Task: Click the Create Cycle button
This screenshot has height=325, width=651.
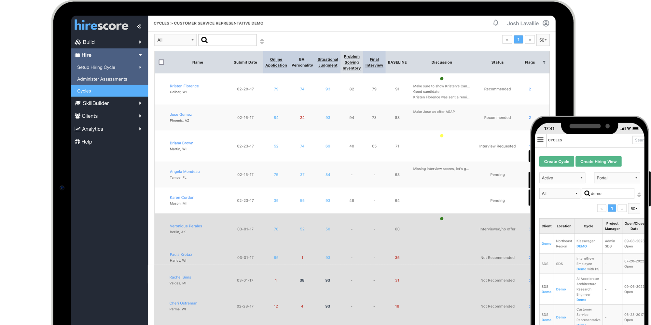Action: [557, 162]
